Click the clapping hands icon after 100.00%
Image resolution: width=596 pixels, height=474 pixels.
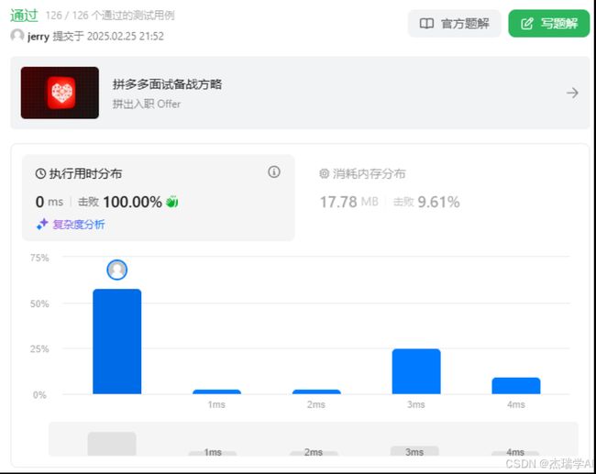172,202
